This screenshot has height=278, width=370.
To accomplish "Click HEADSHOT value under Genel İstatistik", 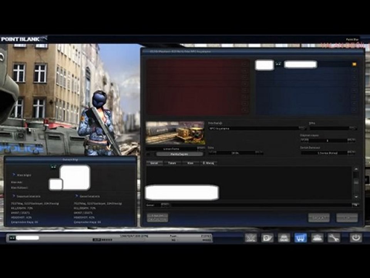I will coord(84,217).
